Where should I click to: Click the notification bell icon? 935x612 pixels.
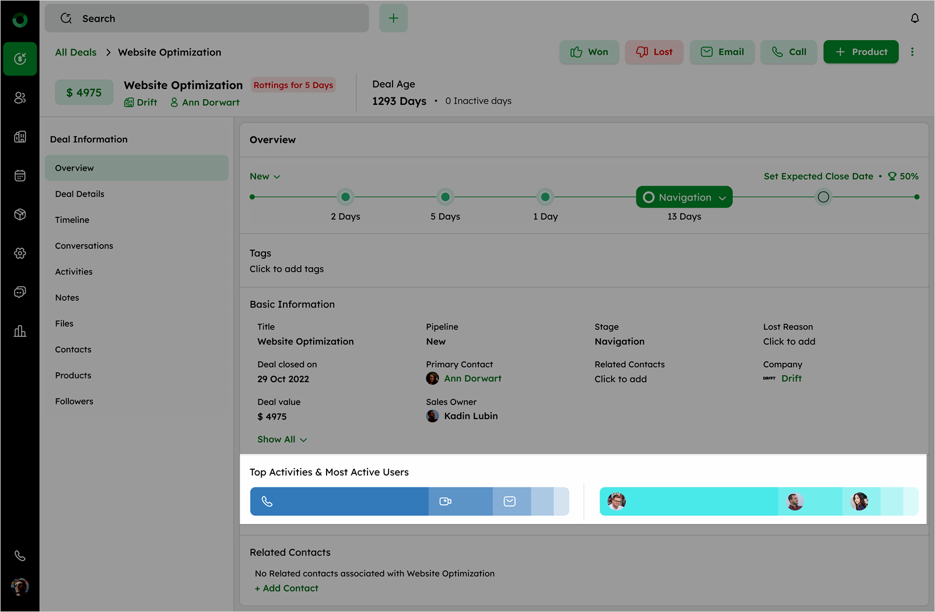[x=915, y=18]
